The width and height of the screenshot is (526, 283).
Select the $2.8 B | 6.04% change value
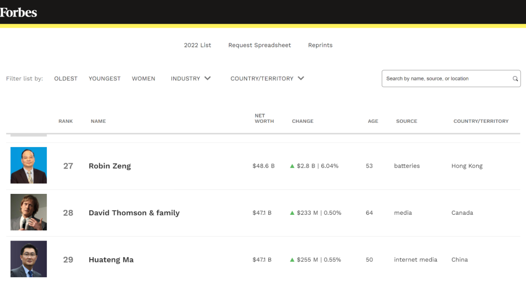coord(318,166)
